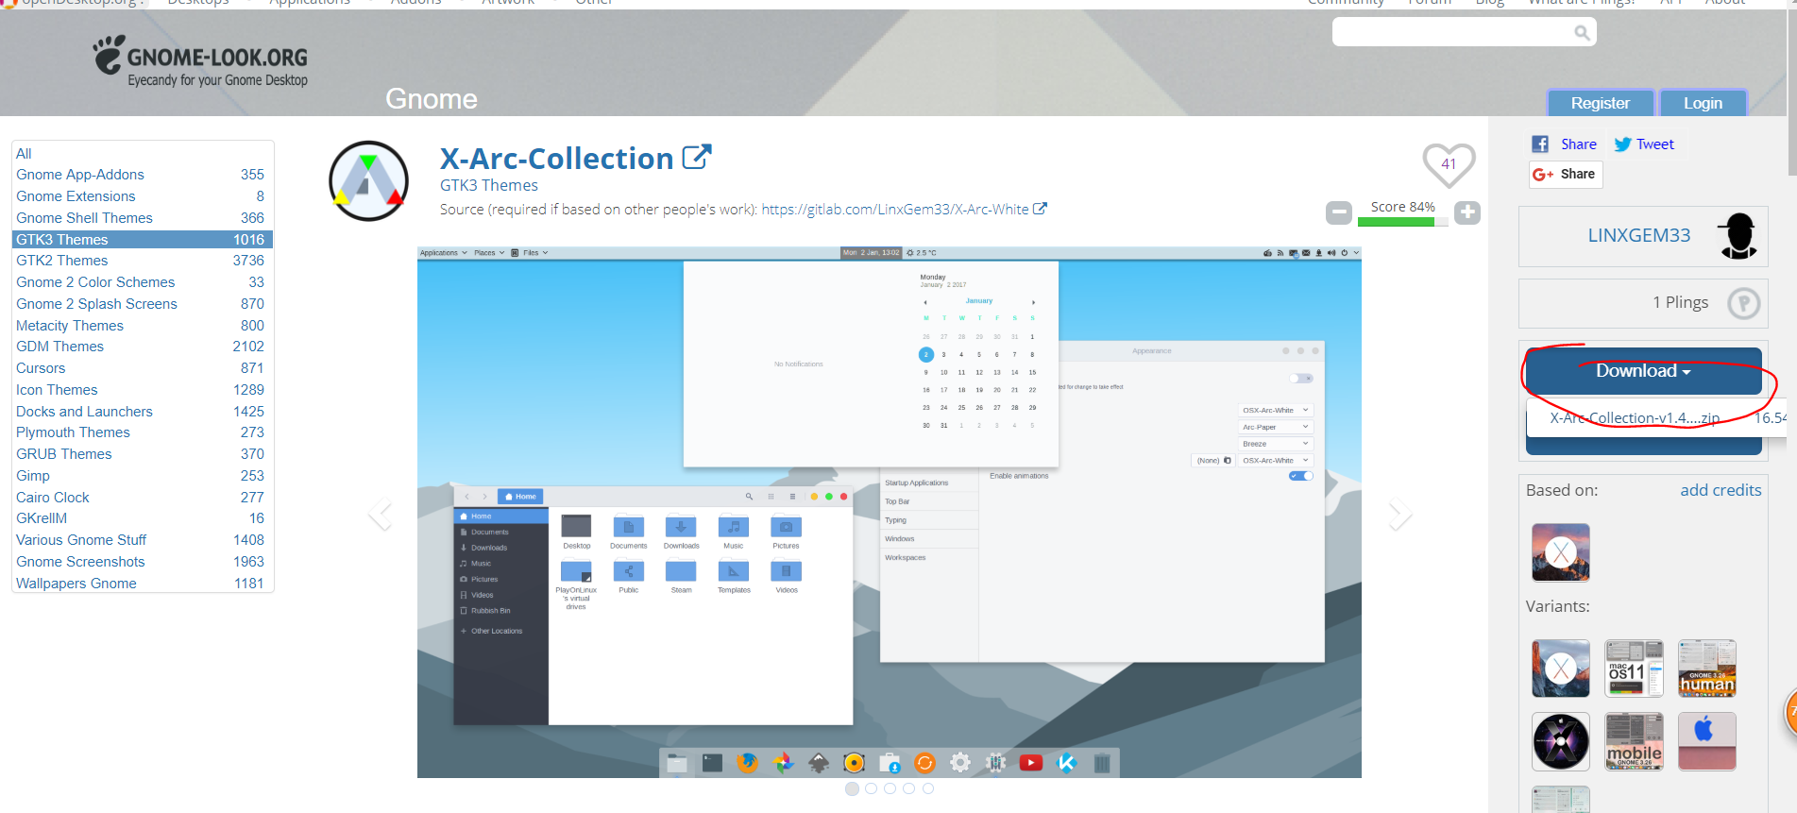Screen dimensions: 1797x813
Task: Click the Register button
Action: tap(1600, 103)
